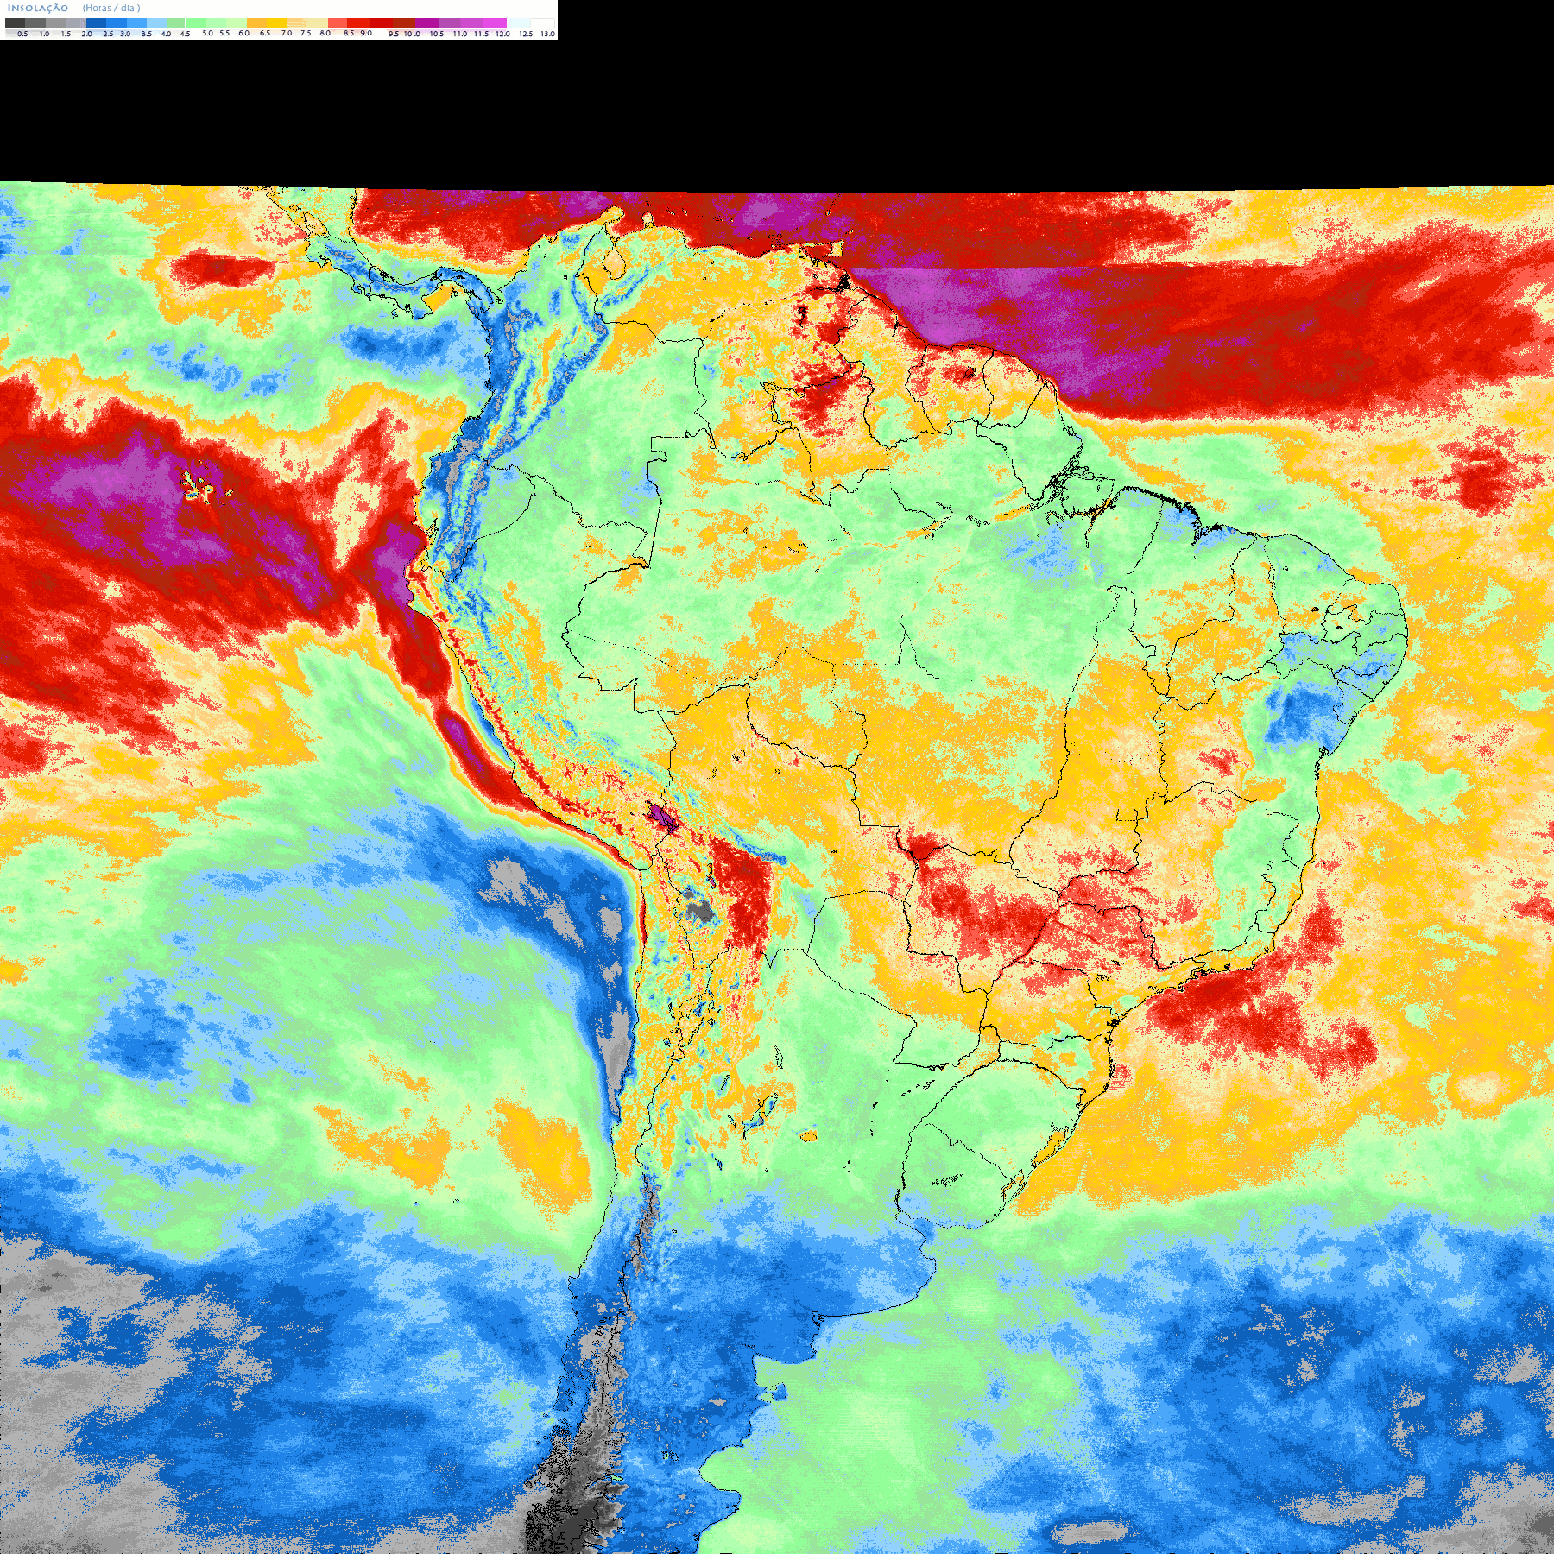Select the orange swatch between 6.0 and 6.5
The height and width of the screenshot is (1554, 1554).
(x=256, y=23)
